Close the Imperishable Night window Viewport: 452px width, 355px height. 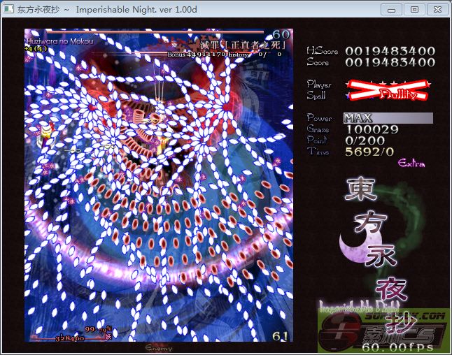pos(437,10)
